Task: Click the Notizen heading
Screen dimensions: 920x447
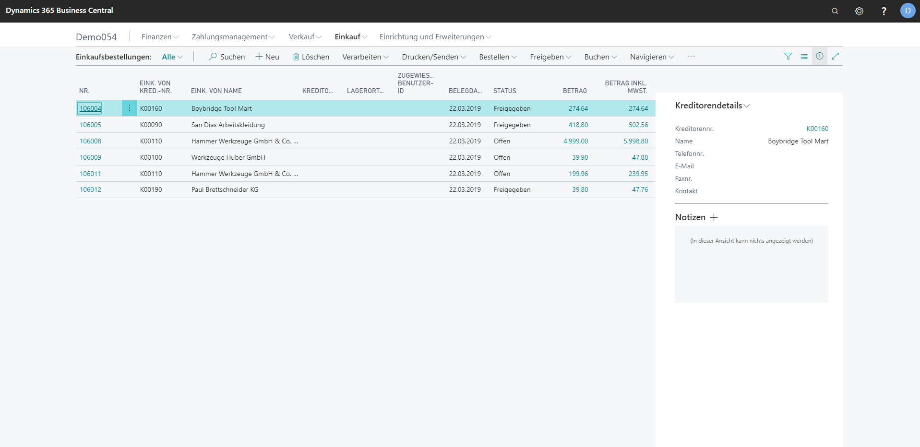Action: (x=690, y=217)
